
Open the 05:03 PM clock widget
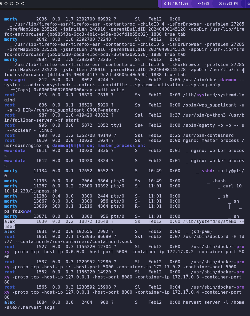[228, 4]
